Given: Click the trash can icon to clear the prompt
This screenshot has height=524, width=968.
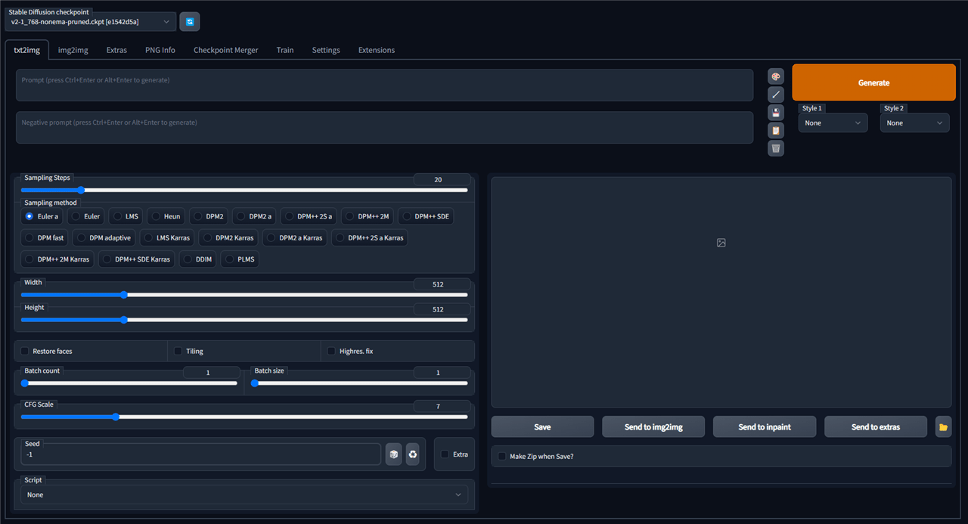Looking at the screenshot, I should pyautogui.click(x=776, y=148).
